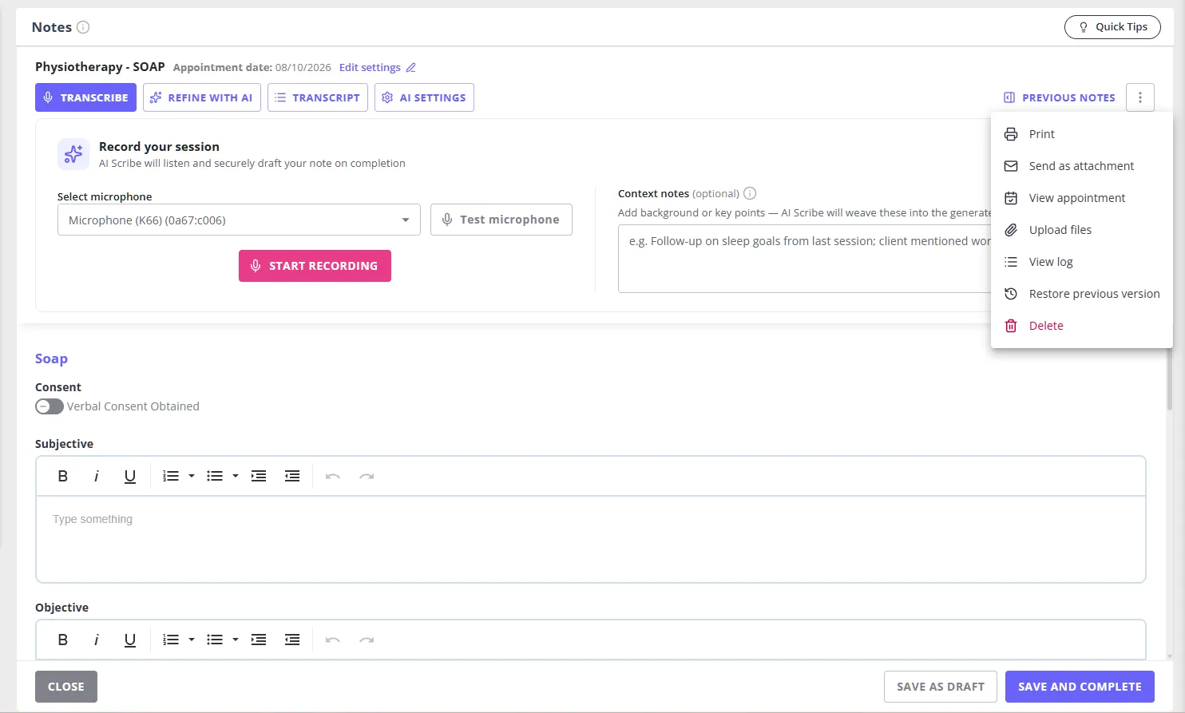The width and height of the screenshot is (1185, 713).
Task: Click the pencil icon beside Edit settings
Action: click(x=411, y=68)
